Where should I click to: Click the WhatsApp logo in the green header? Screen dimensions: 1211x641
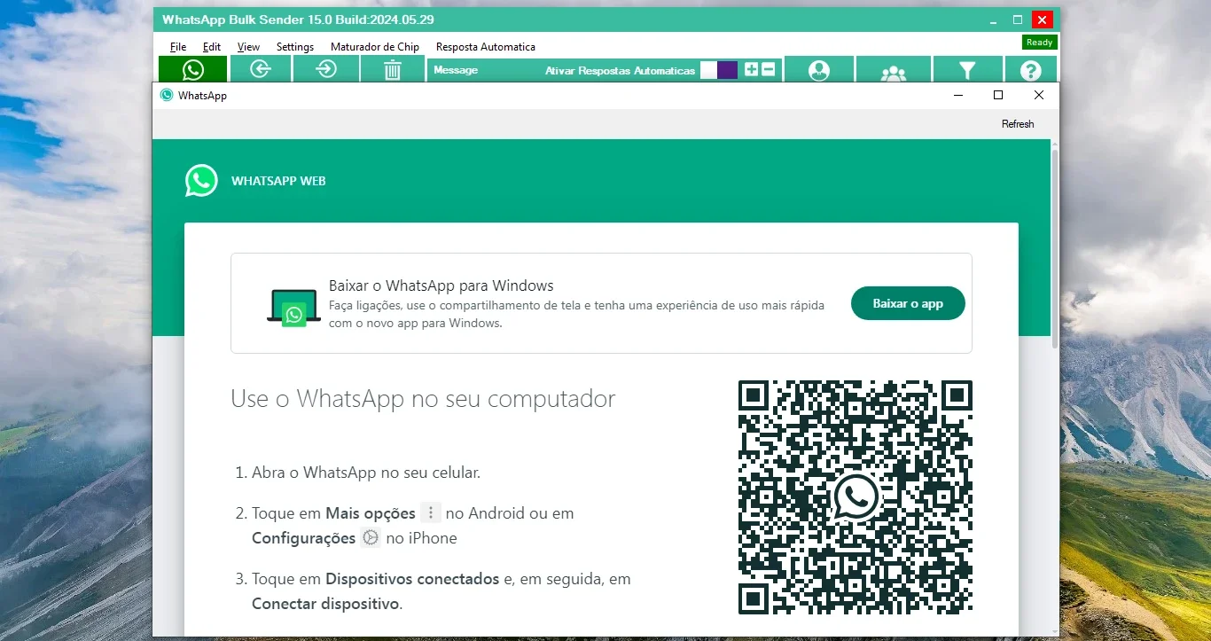coord(201,181)
